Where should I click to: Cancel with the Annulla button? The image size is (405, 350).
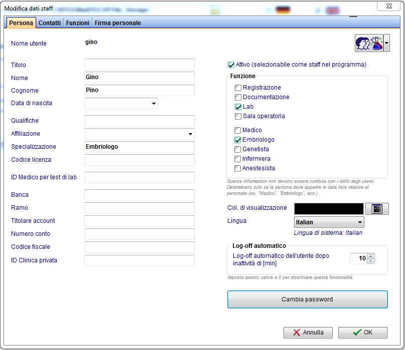click(x=308, y=332)
